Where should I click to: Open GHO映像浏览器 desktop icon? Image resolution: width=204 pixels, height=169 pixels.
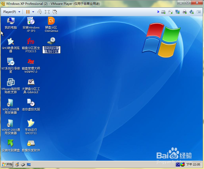click(x=11, y=45)
